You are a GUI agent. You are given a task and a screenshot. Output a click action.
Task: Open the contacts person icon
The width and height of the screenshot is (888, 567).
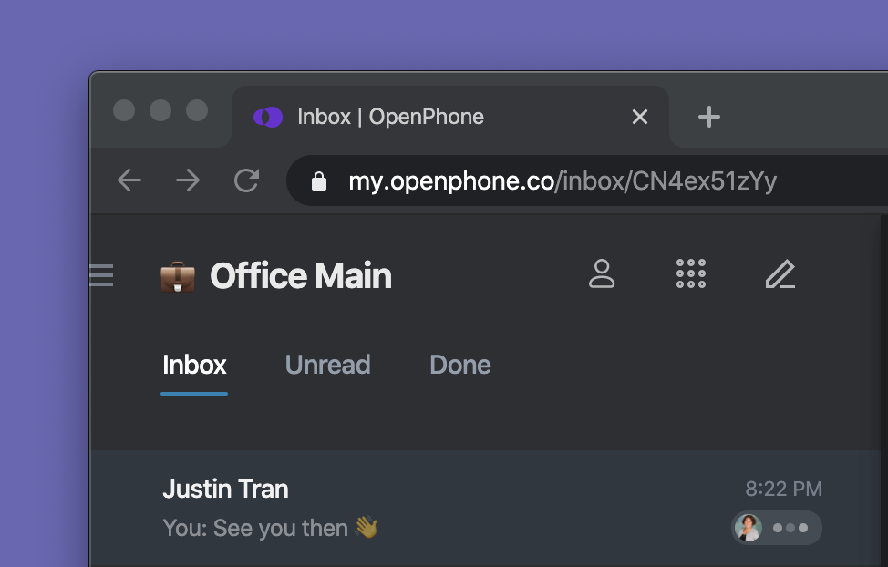[x=602, y=274]
